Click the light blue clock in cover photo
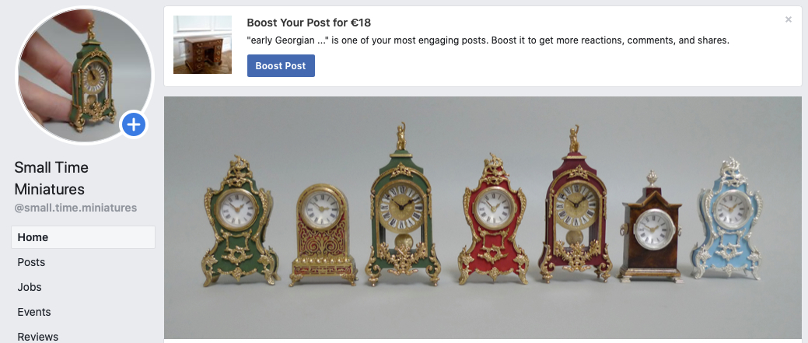Screen dimensions: 808x343 click(x=729, y=220)
